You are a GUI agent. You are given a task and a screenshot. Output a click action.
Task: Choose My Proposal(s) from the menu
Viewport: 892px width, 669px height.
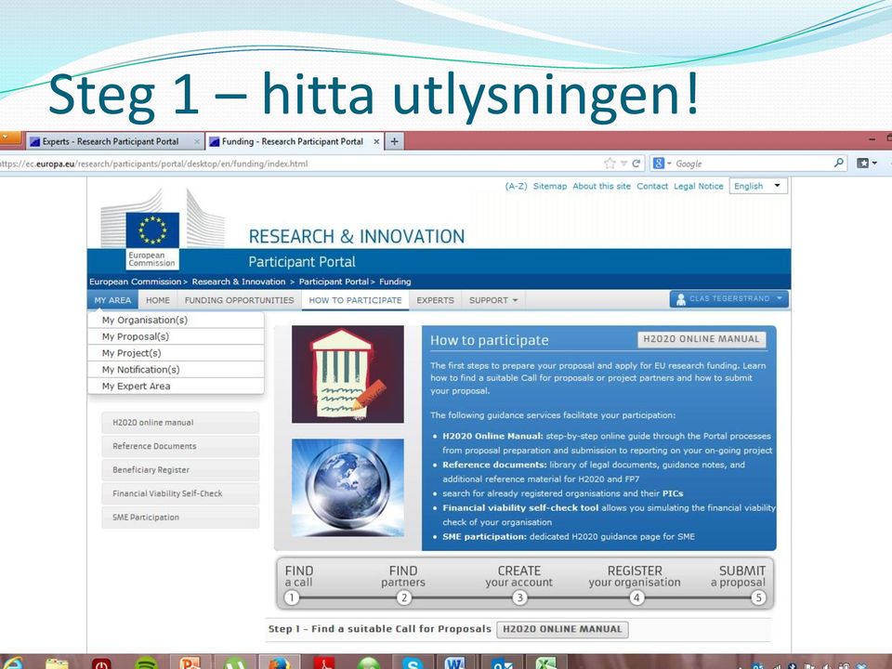pos(176,336)
